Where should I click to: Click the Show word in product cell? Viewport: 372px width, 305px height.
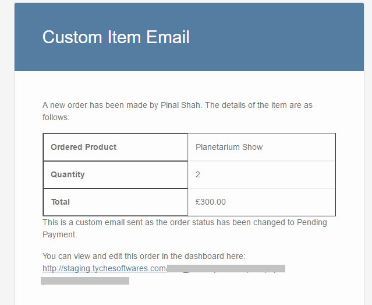point(252,147)
